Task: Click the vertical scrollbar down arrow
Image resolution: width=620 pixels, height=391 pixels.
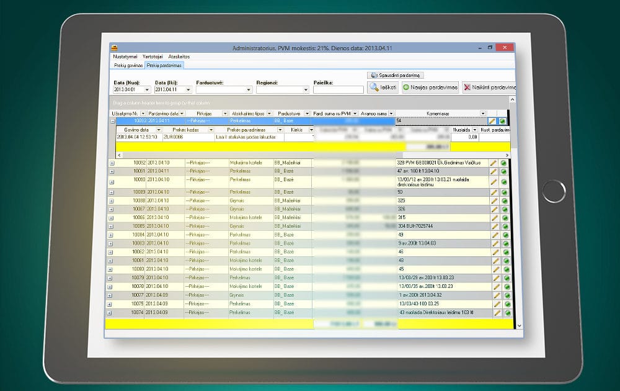Action: coord(519,326)
